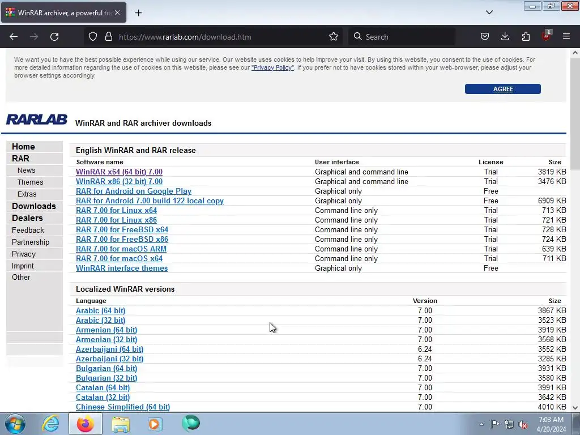This screenshot has height=435, width=580.
Task: Click the Search box in the toolbar
Action: (402, 37)
